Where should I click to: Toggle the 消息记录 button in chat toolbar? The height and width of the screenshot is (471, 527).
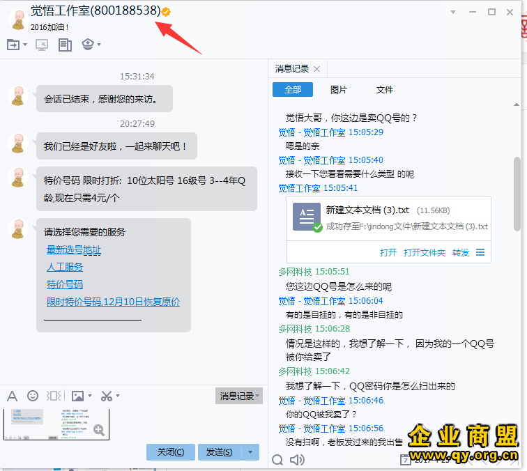point(239,396)
